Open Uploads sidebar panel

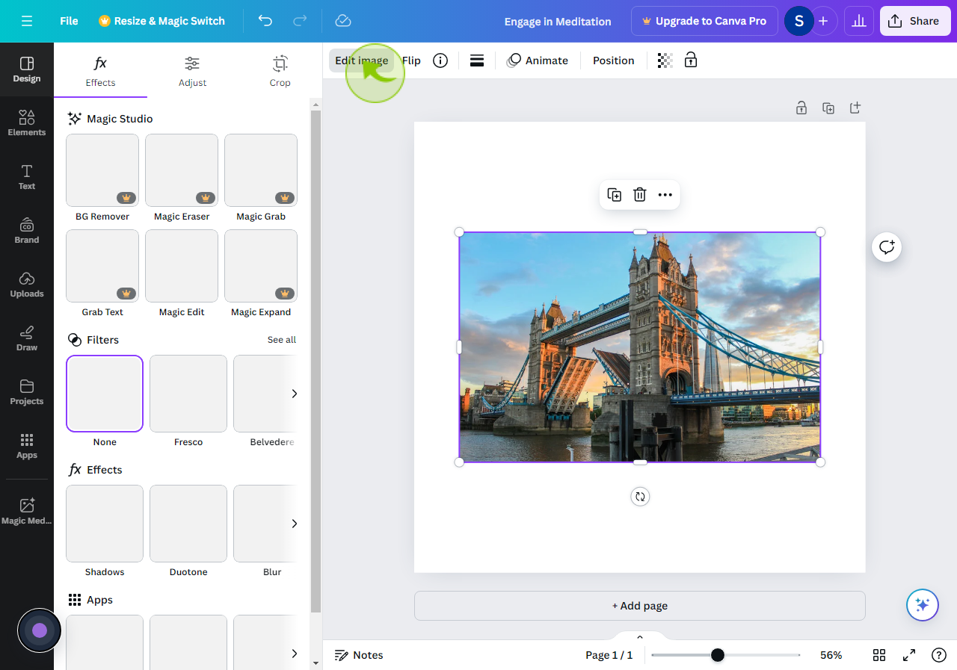click(x=27, y=285)
